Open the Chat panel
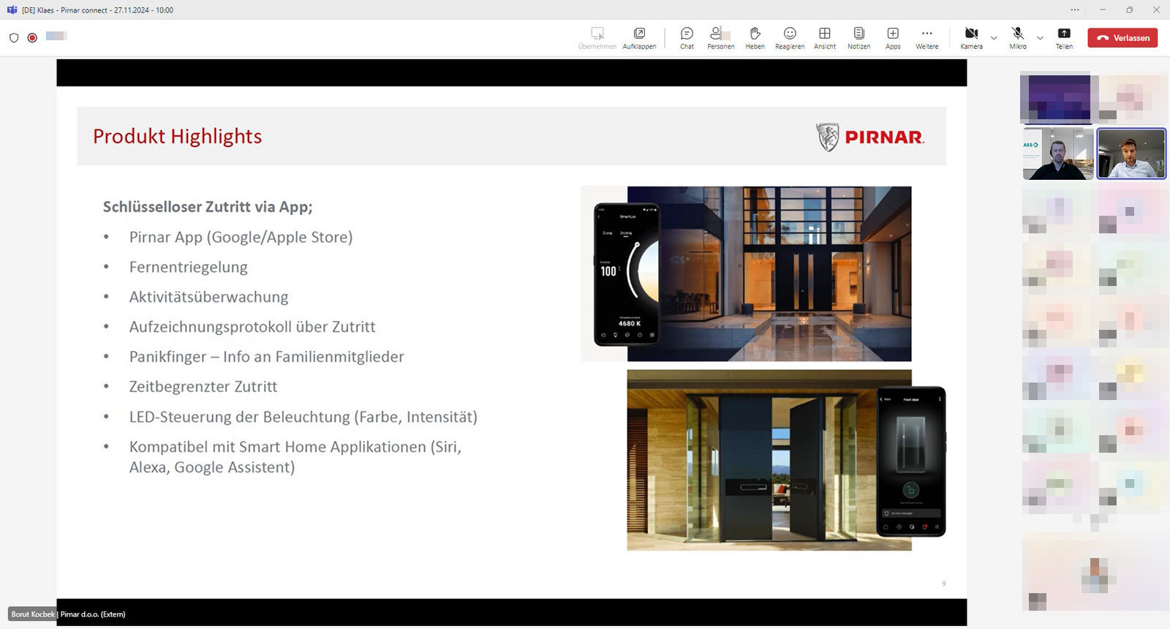Screen dimensions: 1170x629 click(x=687, y=38)
